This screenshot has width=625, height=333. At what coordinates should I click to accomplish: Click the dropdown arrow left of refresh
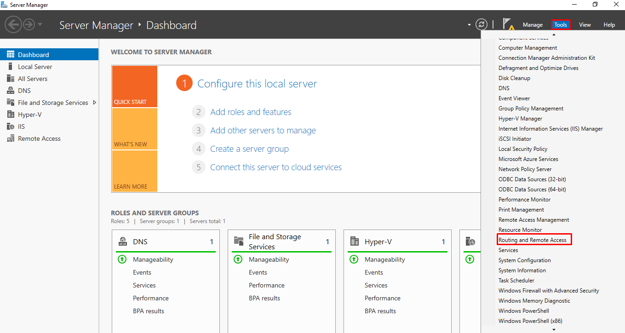tap(470, 25)
